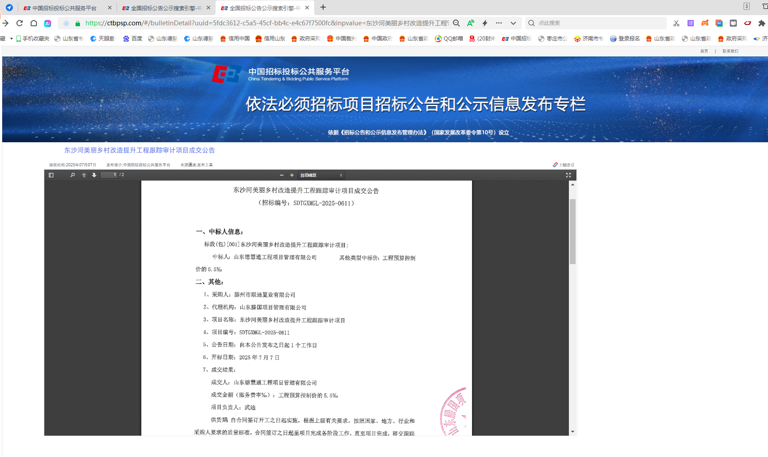Open the WPS document extension icon
The width and height of the screenshot is (768, 457).
tap(719, 23)
